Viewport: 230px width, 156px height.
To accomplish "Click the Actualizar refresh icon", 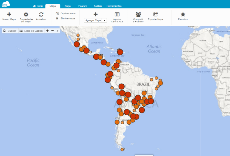I will click(41, 14).
